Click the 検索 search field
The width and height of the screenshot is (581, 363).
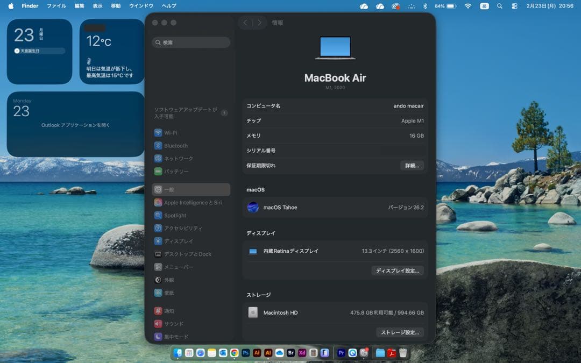click(x=191, y=42)
